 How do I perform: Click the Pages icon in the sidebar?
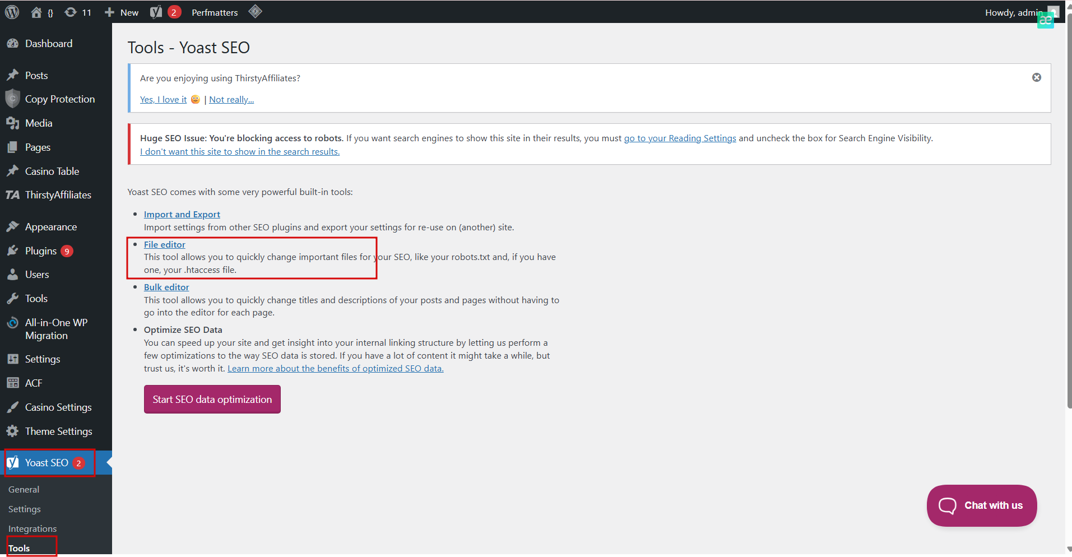pos(12,147)
